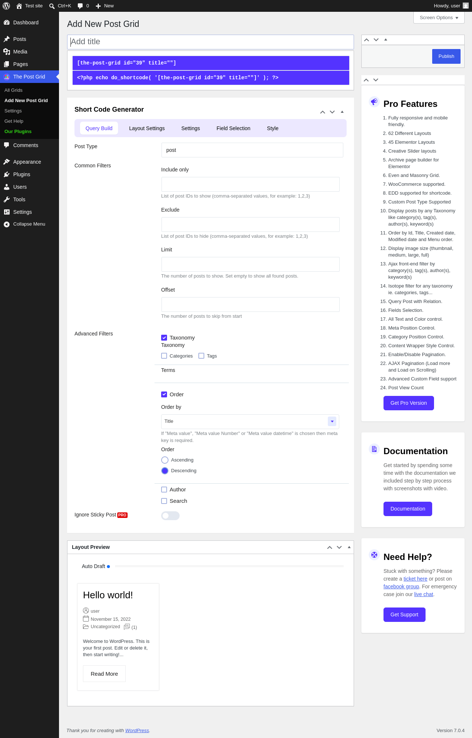472x738 pixels.
Task: Open the Settings tab in generator
Action: click(191, 128)
